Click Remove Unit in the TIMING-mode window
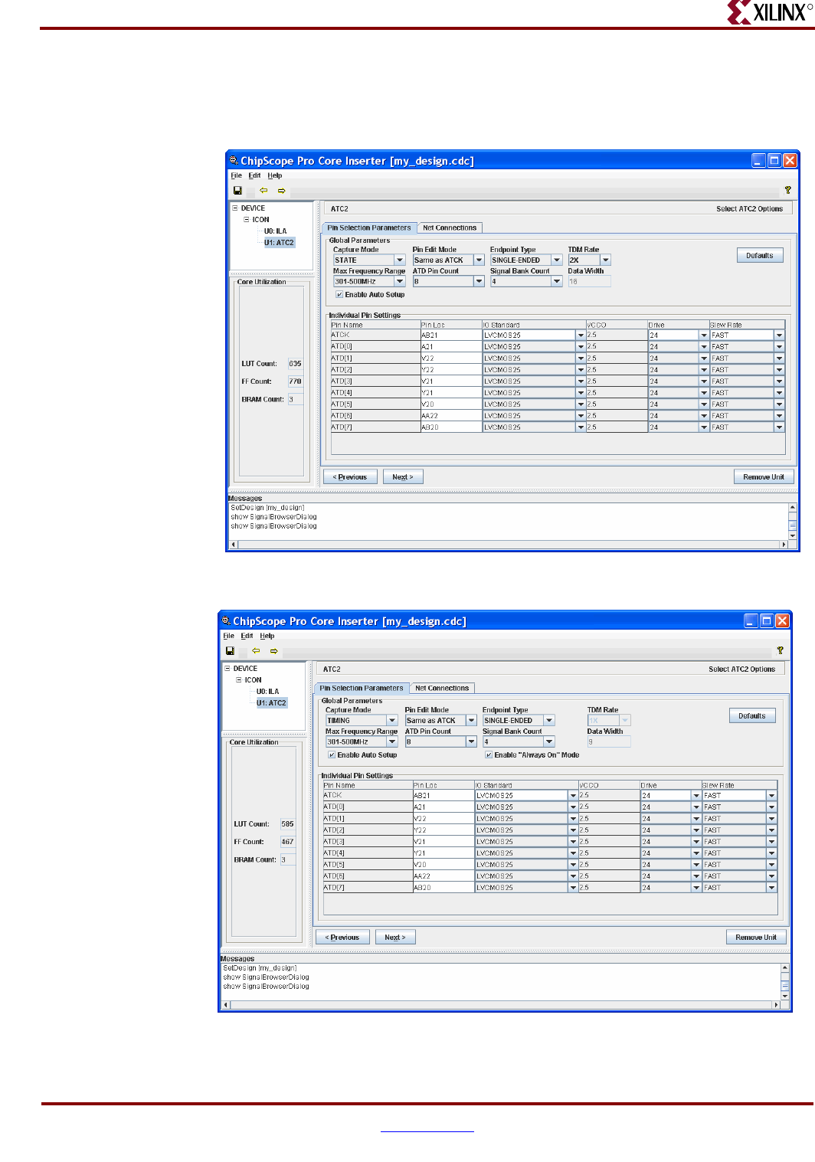Screen dimensions: 815x1162 (x=756, y=938)
